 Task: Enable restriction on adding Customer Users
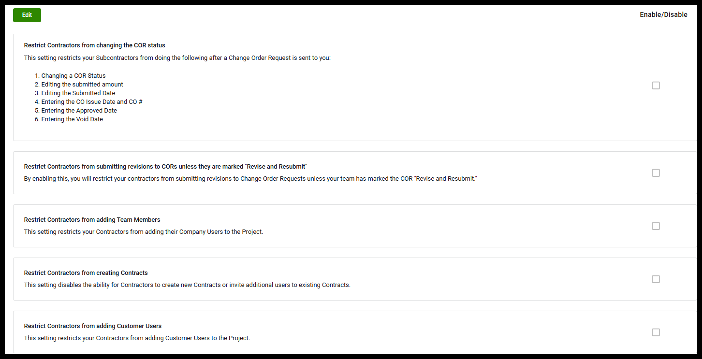656,332
